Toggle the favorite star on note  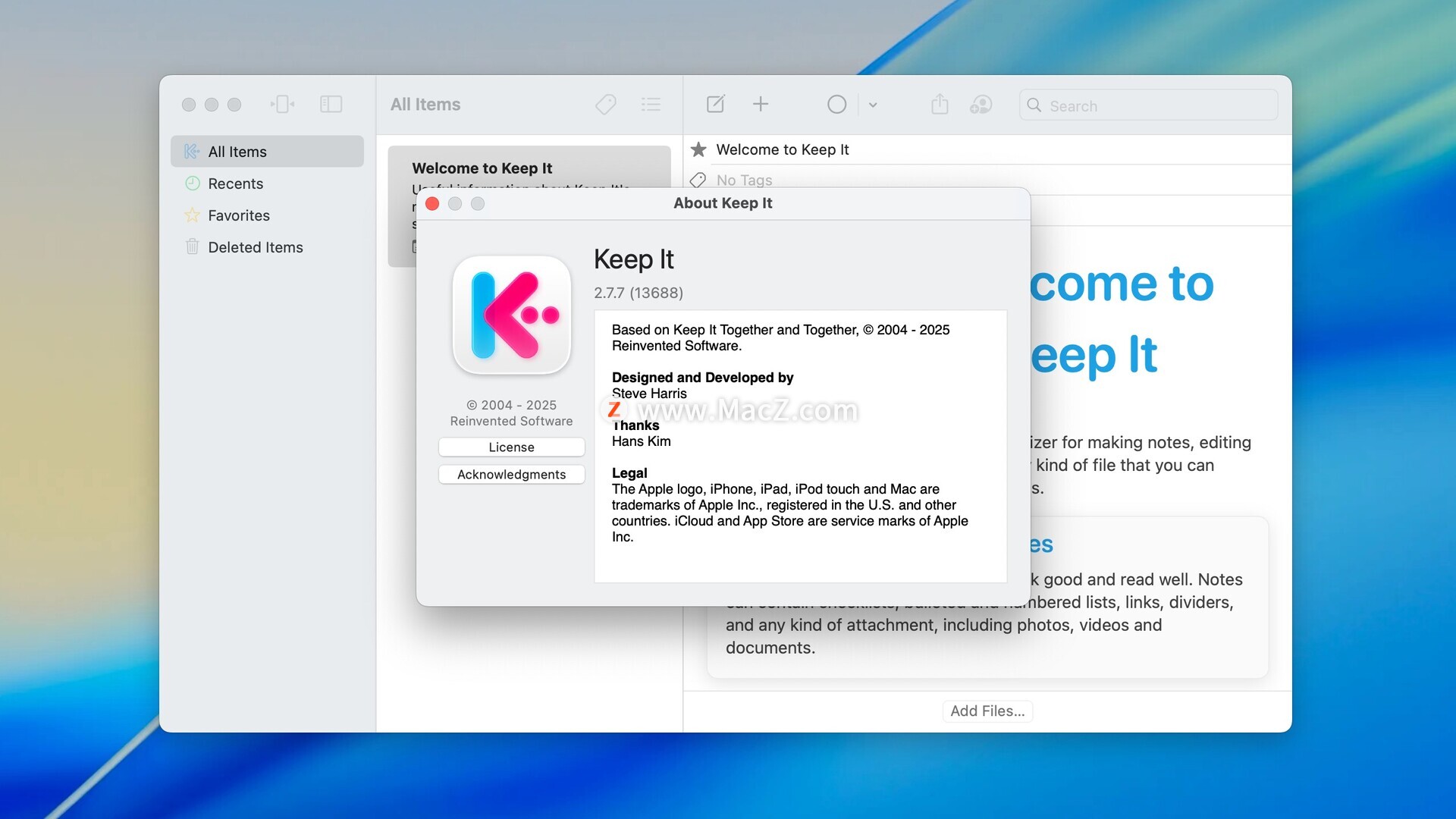tap(698, 150)
